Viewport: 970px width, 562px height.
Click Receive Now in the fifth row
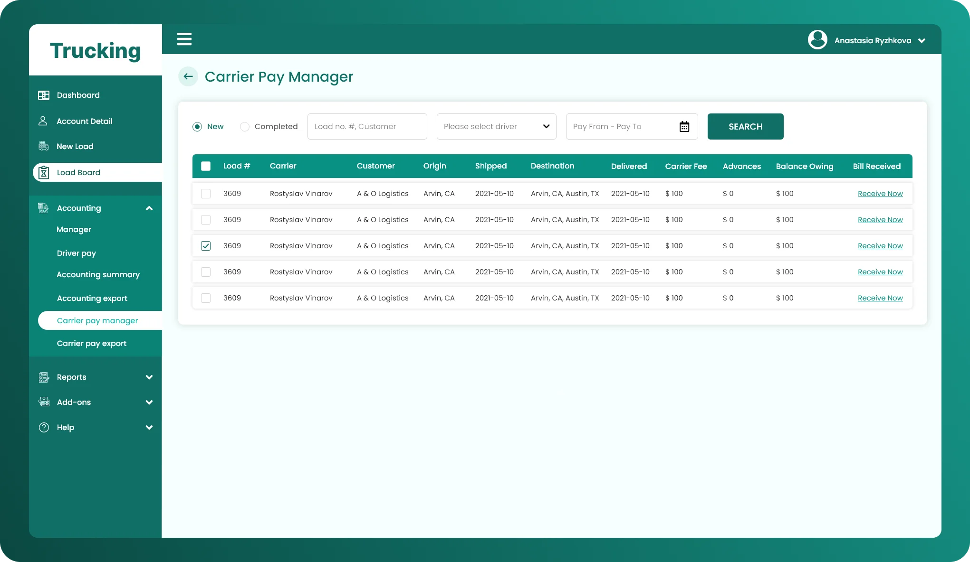(880, 298)
